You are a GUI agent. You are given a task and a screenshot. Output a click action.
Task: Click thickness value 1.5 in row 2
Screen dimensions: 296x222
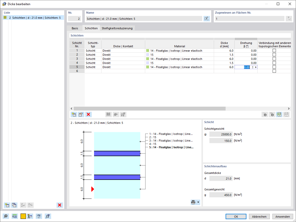click(224, 55)
